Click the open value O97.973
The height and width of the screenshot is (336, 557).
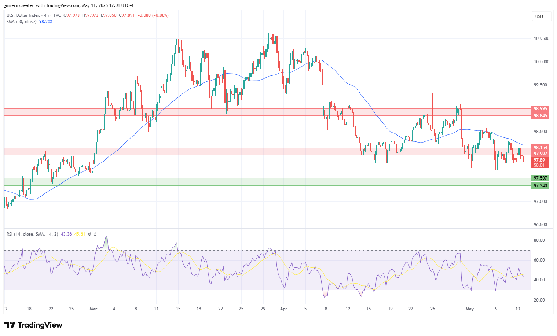point(72,15)
